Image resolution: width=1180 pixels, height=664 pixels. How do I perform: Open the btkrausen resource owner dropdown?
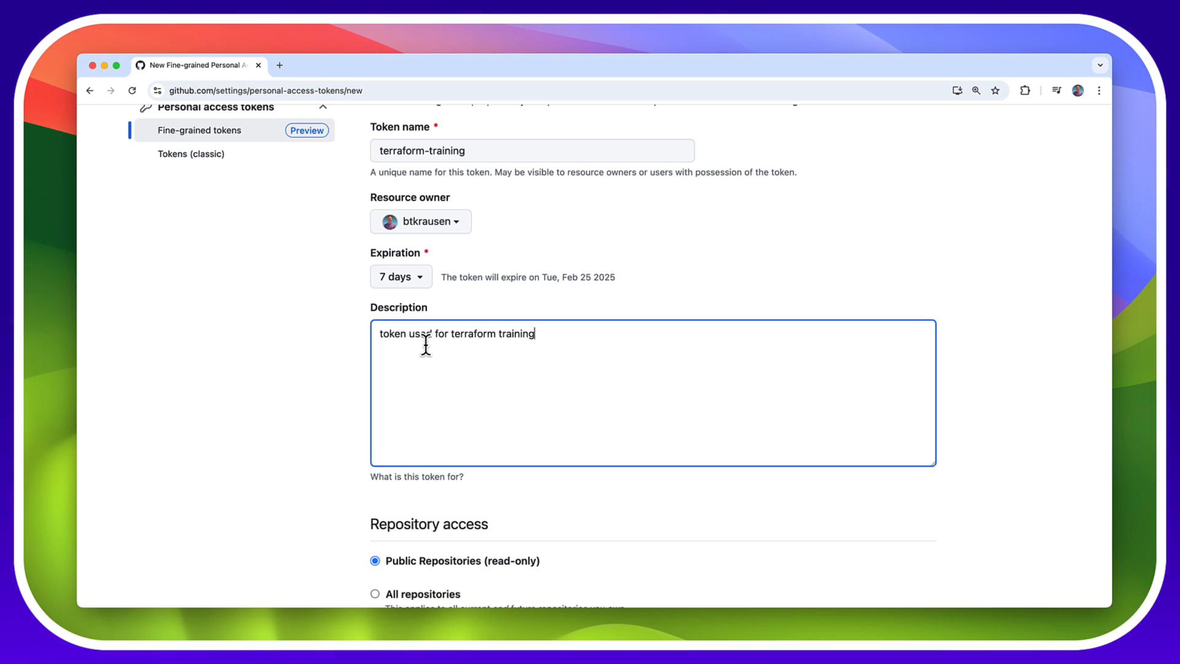tap(421, 221)
